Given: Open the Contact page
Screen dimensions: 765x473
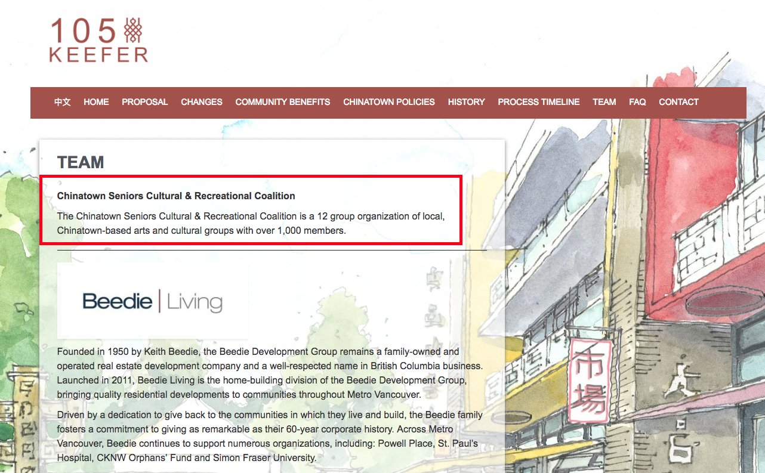Looking at the screenshot, I should coord(678,102).
